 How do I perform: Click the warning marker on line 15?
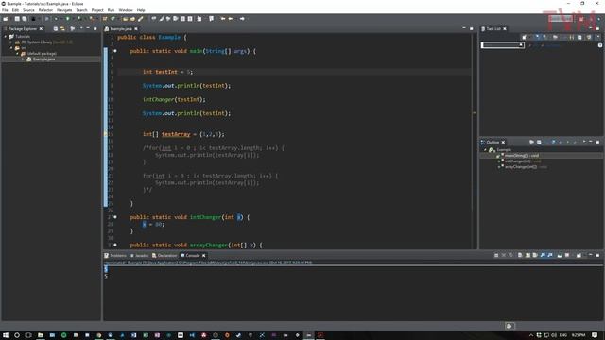click(105, 134)
